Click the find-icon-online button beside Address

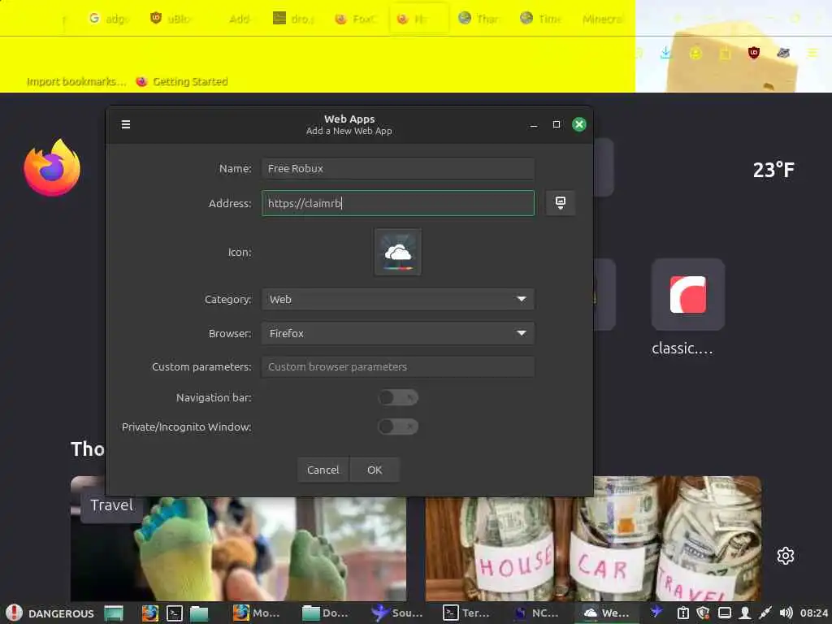[x=561, y=202]
